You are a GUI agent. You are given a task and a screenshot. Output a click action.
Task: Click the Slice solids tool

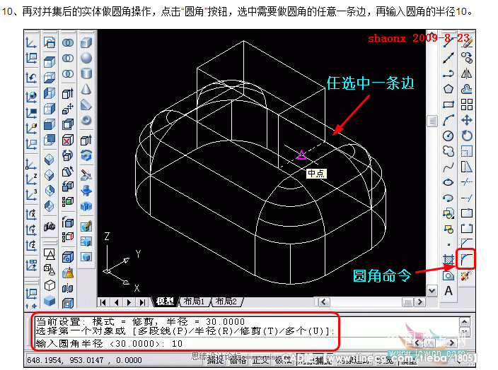click(86, 174)
